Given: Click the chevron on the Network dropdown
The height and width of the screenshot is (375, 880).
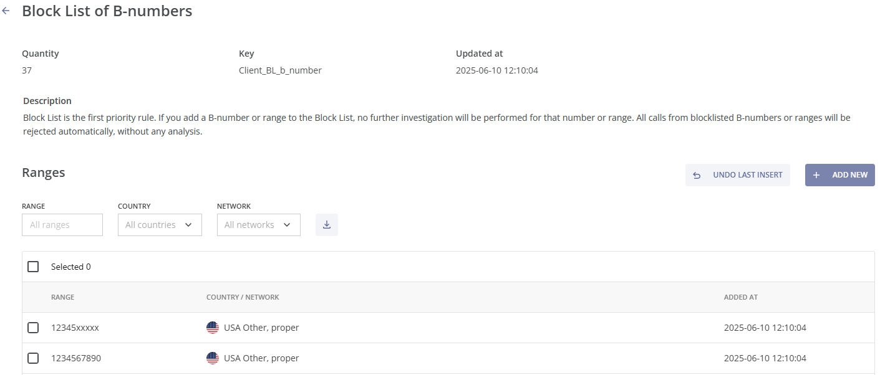Looking at the screenshot, I should click(288, 225).
